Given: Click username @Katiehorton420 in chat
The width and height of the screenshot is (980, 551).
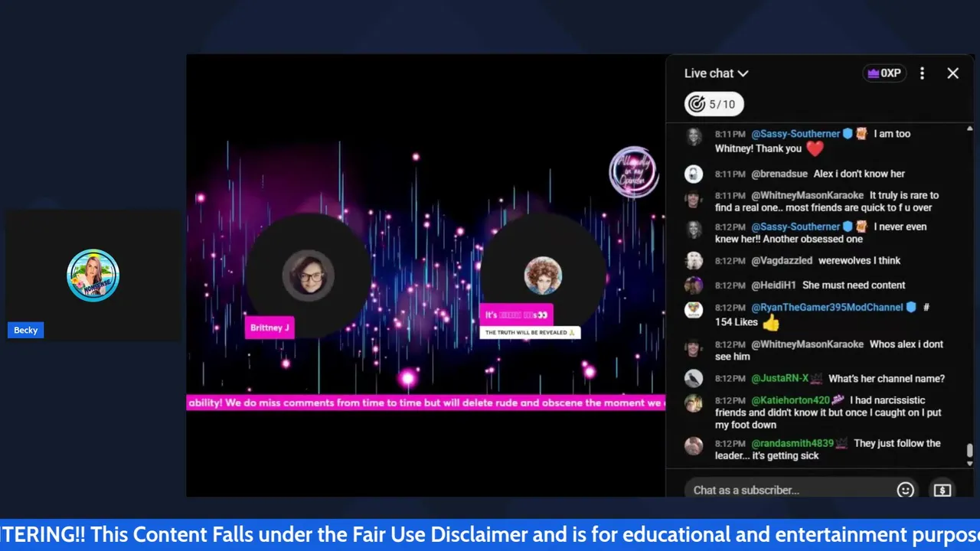Looking at the screenshot, I should click(790, 400).
